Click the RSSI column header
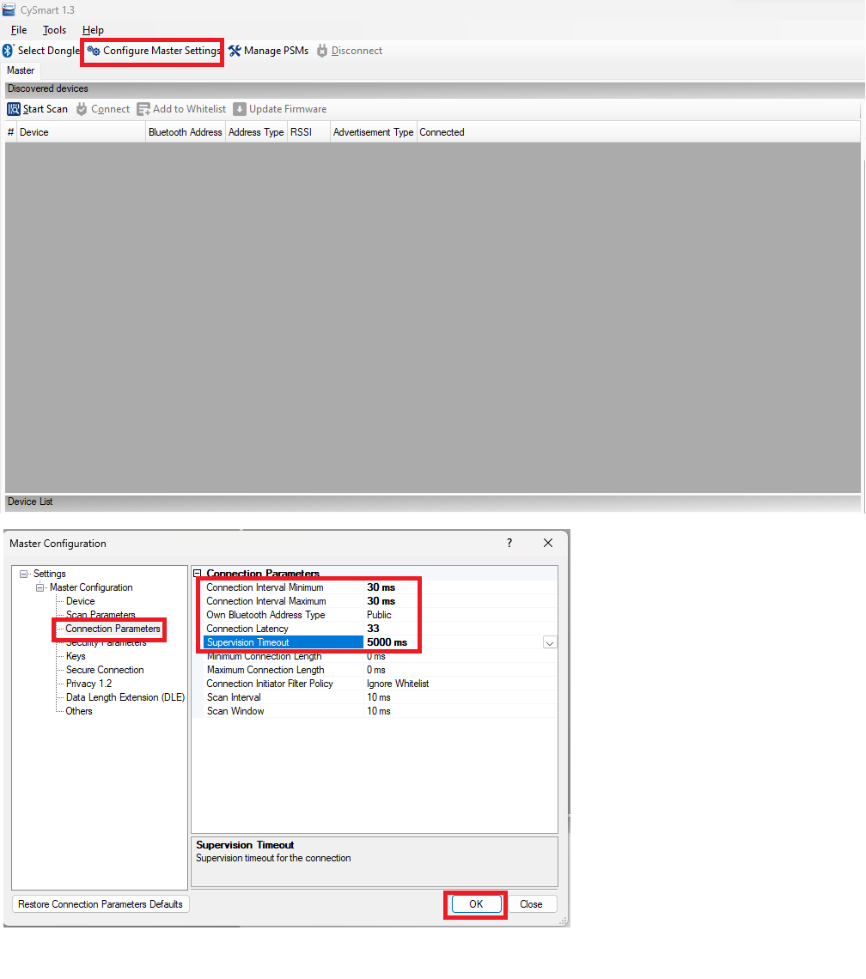Screen dimensions: 866x979 (308, 132)
